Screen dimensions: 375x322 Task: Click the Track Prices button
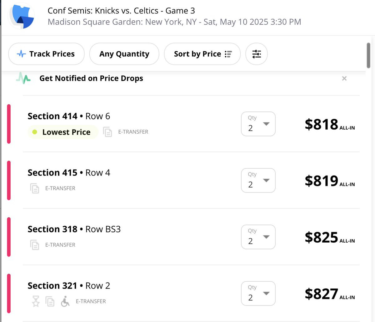[x=46, y=54]
